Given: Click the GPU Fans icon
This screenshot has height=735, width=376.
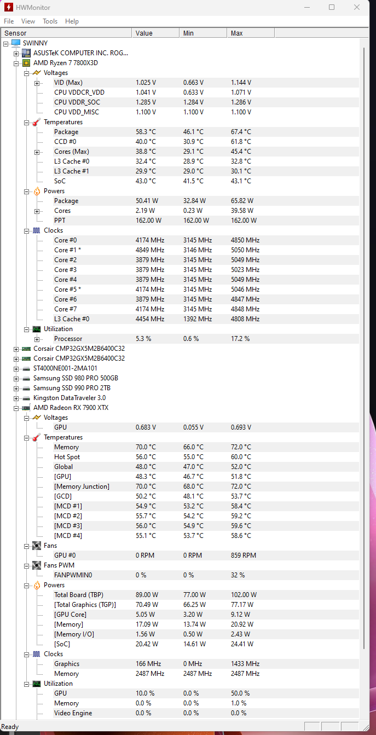Looking at the screenshot, I should [x=37, y=546].
